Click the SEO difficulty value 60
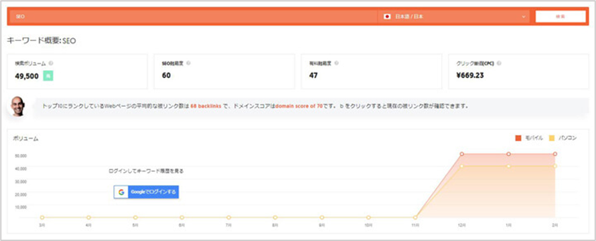Image resolution: width=596 pixels, height=241 pixels. pyautogui.click(x=167, y=75)
